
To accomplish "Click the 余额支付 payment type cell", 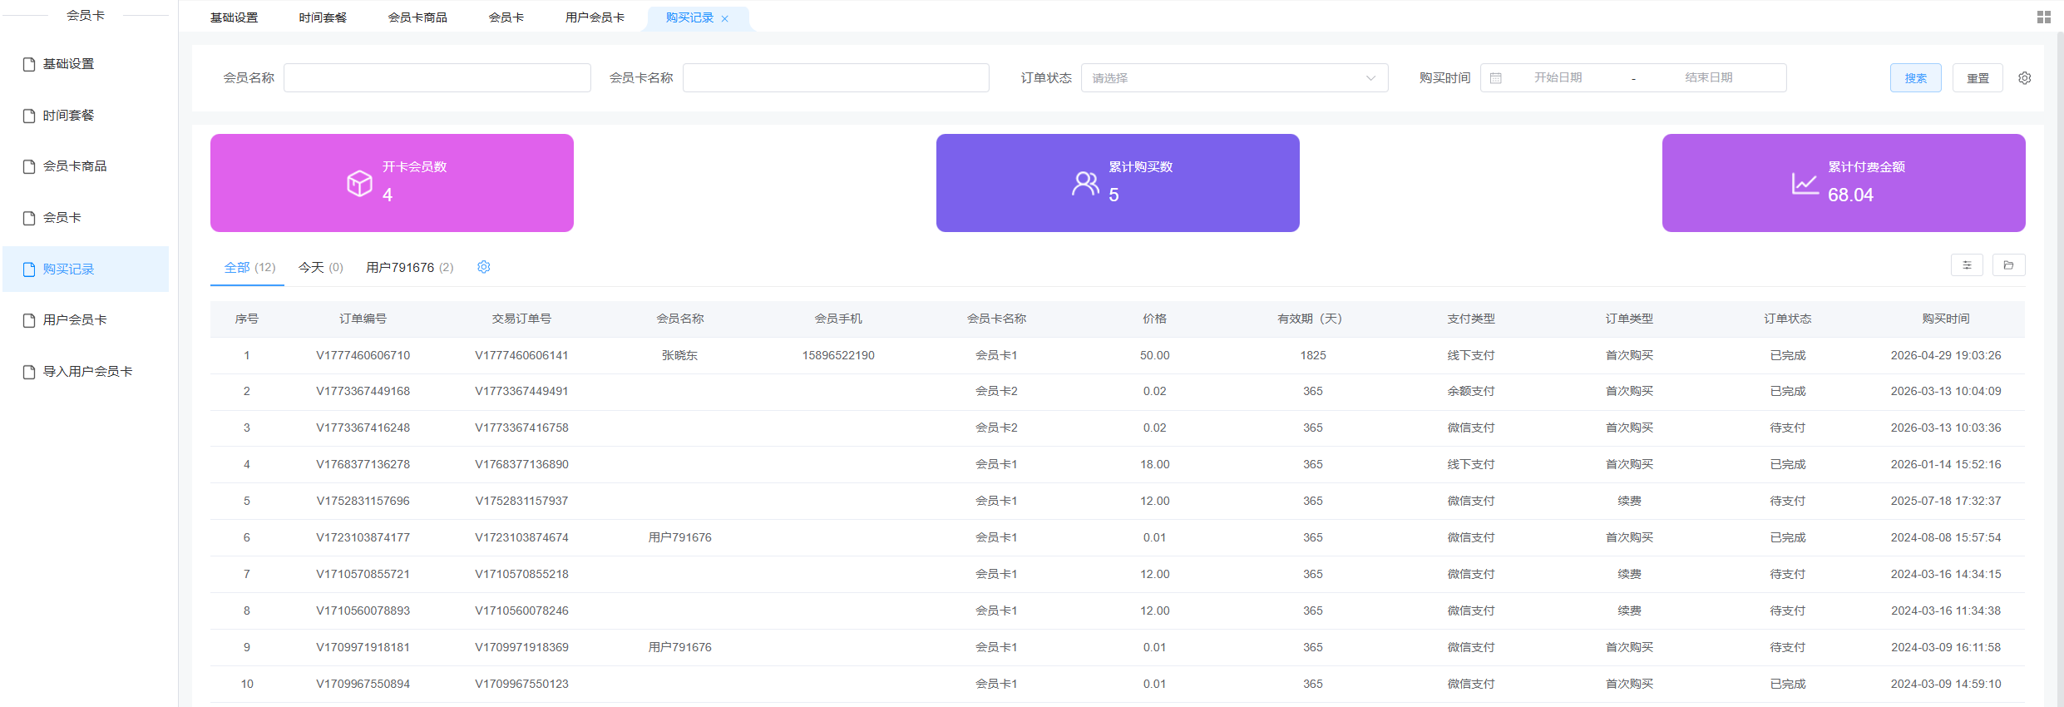I will point(1471,391).
